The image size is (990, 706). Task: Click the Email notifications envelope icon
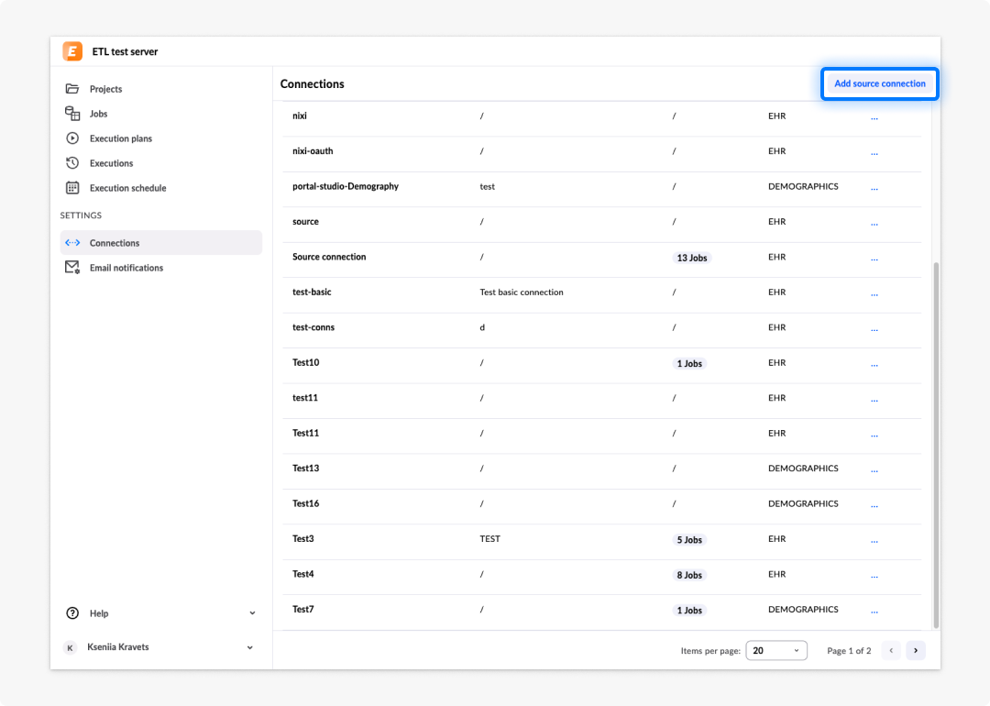(x=72, y=267)
